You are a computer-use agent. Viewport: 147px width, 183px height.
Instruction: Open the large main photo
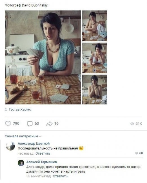[43, 57]
